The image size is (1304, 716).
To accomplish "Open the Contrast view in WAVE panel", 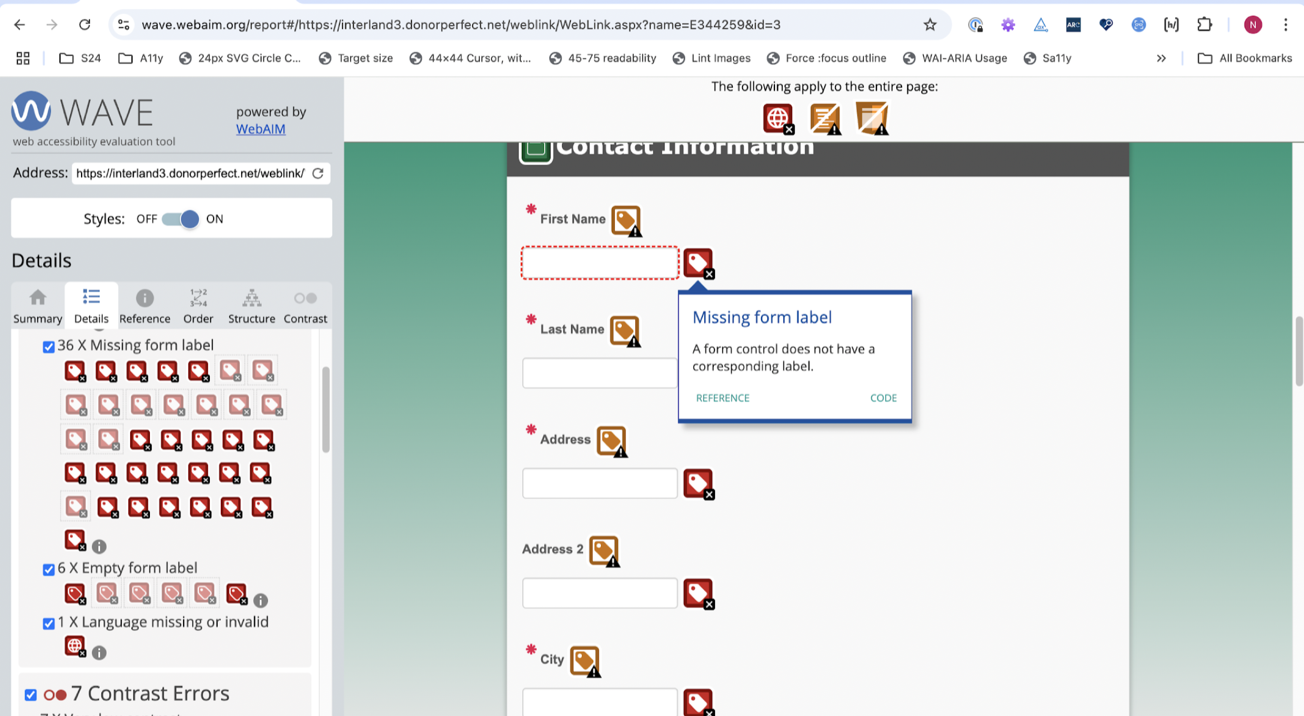I will coord(305,305).
